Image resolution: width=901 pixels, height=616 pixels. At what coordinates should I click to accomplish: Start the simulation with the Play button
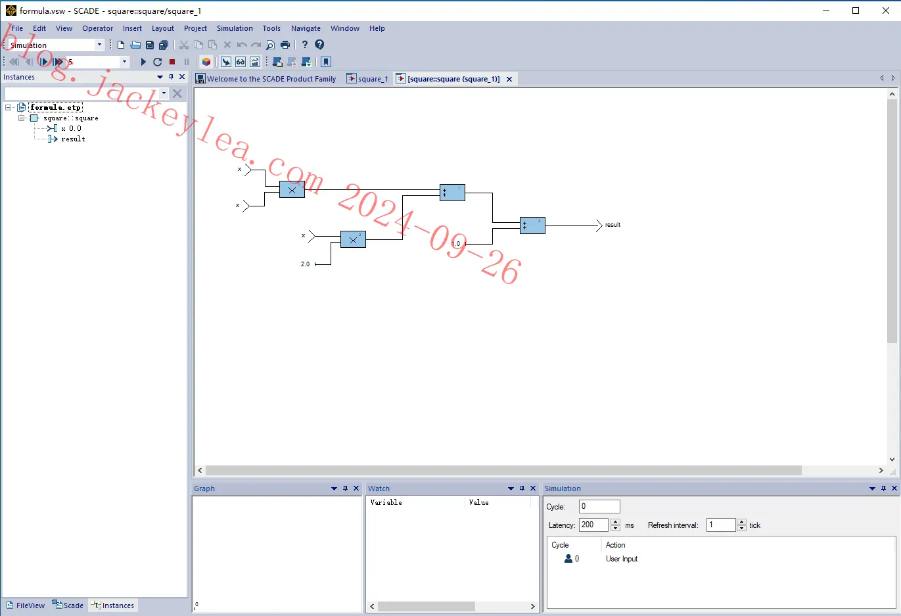143,62
